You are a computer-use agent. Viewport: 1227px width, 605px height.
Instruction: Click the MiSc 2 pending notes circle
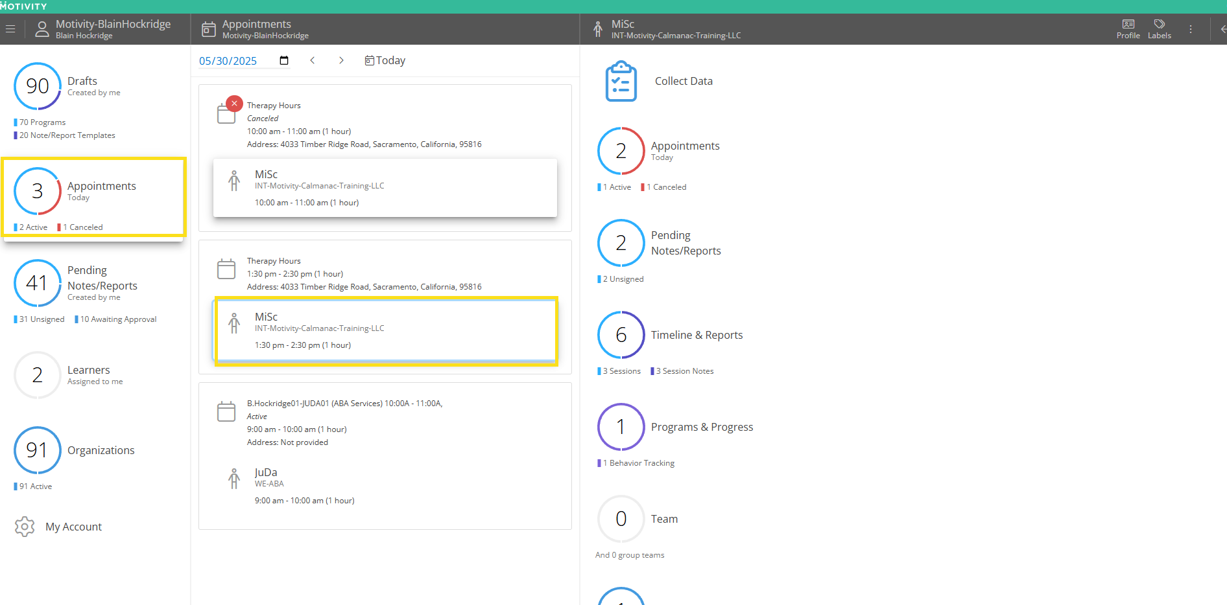click(x=621, y=243)
